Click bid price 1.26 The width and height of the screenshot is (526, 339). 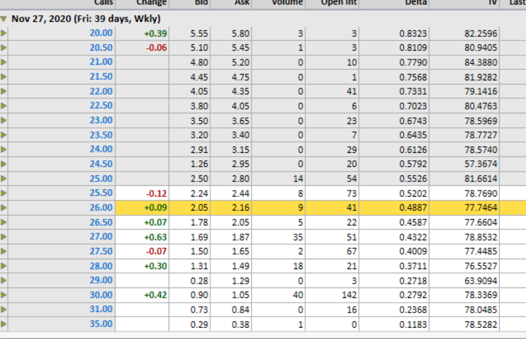click(x=200, y=164)
